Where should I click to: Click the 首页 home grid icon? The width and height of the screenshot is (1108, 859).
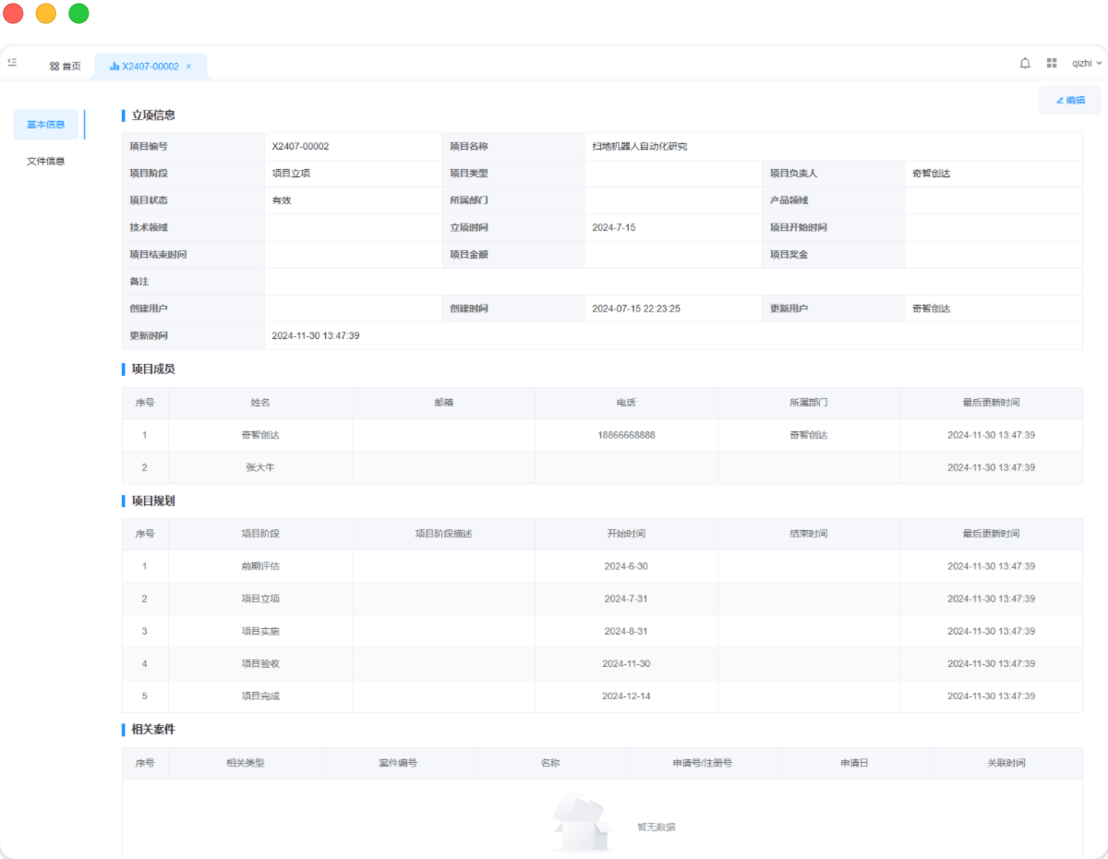click(54, 67)
